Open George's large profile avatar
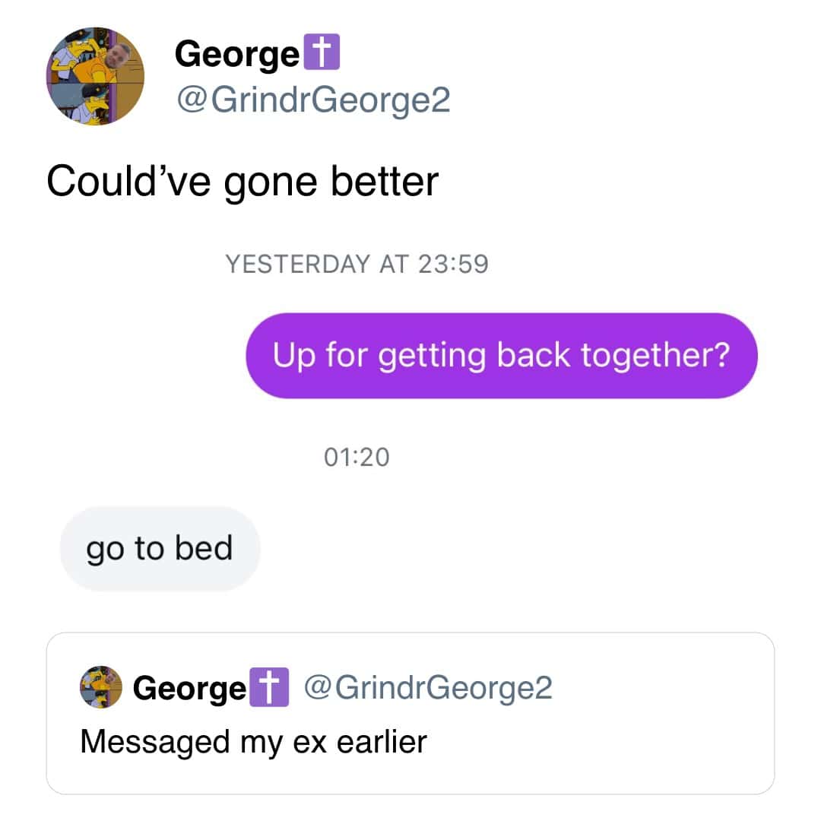 click(x=95, y=77)
